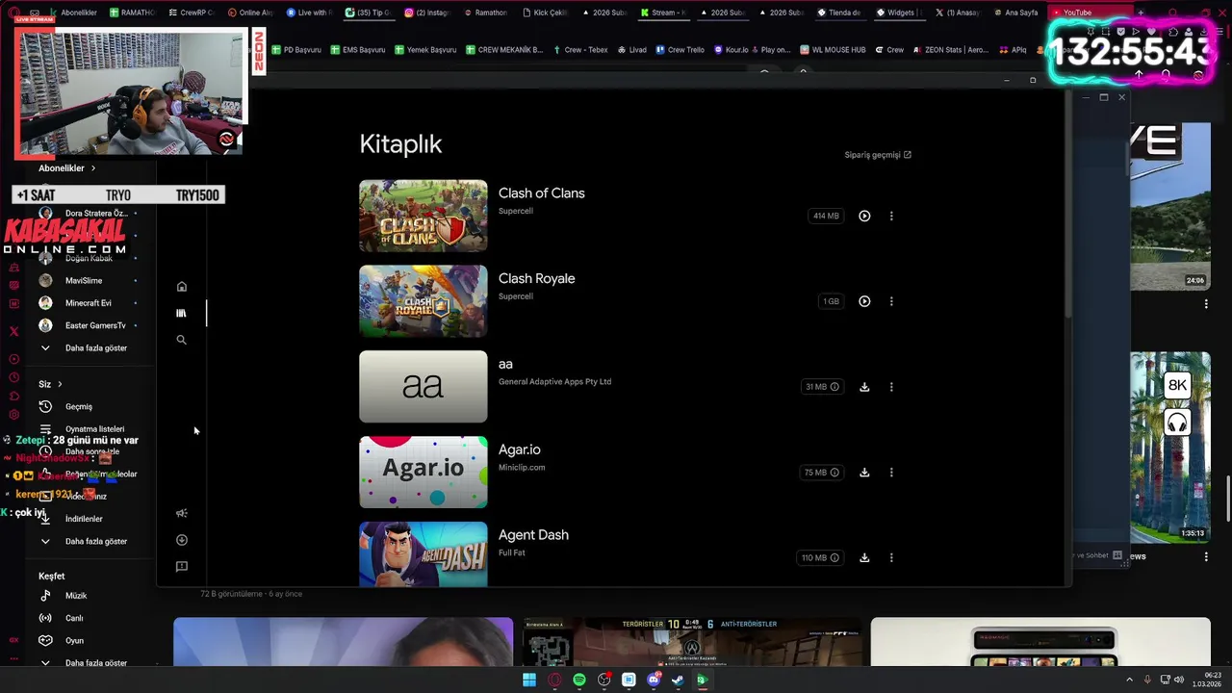Screen dimensions: 1232x693
Task: Download the aa game
Action: point(864,387)
